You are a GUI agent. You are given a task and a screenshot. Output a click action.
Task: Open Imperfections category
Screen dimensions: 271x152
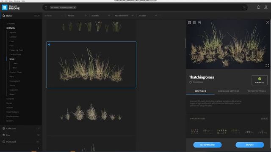[12, 112]
